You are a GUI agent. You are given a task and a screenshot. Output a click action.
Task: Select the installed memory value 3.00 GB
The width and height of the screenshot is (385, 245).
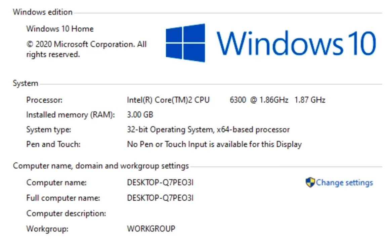click(x=140, y=115)
